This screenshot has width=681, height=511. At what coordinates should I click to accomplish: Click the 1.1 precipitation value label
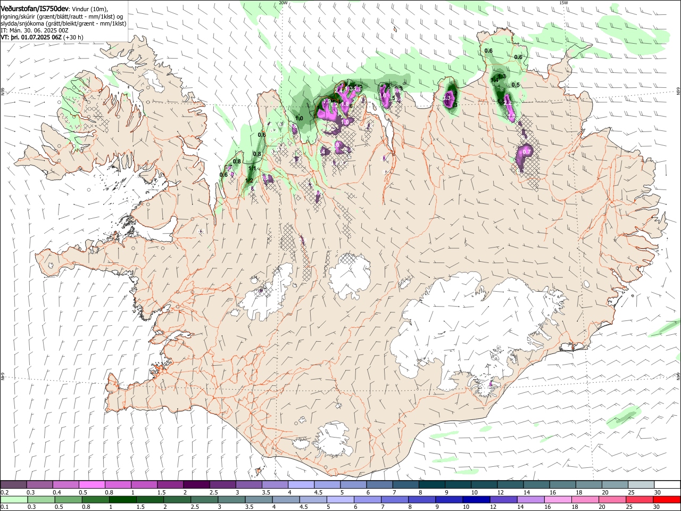point(252,168)
